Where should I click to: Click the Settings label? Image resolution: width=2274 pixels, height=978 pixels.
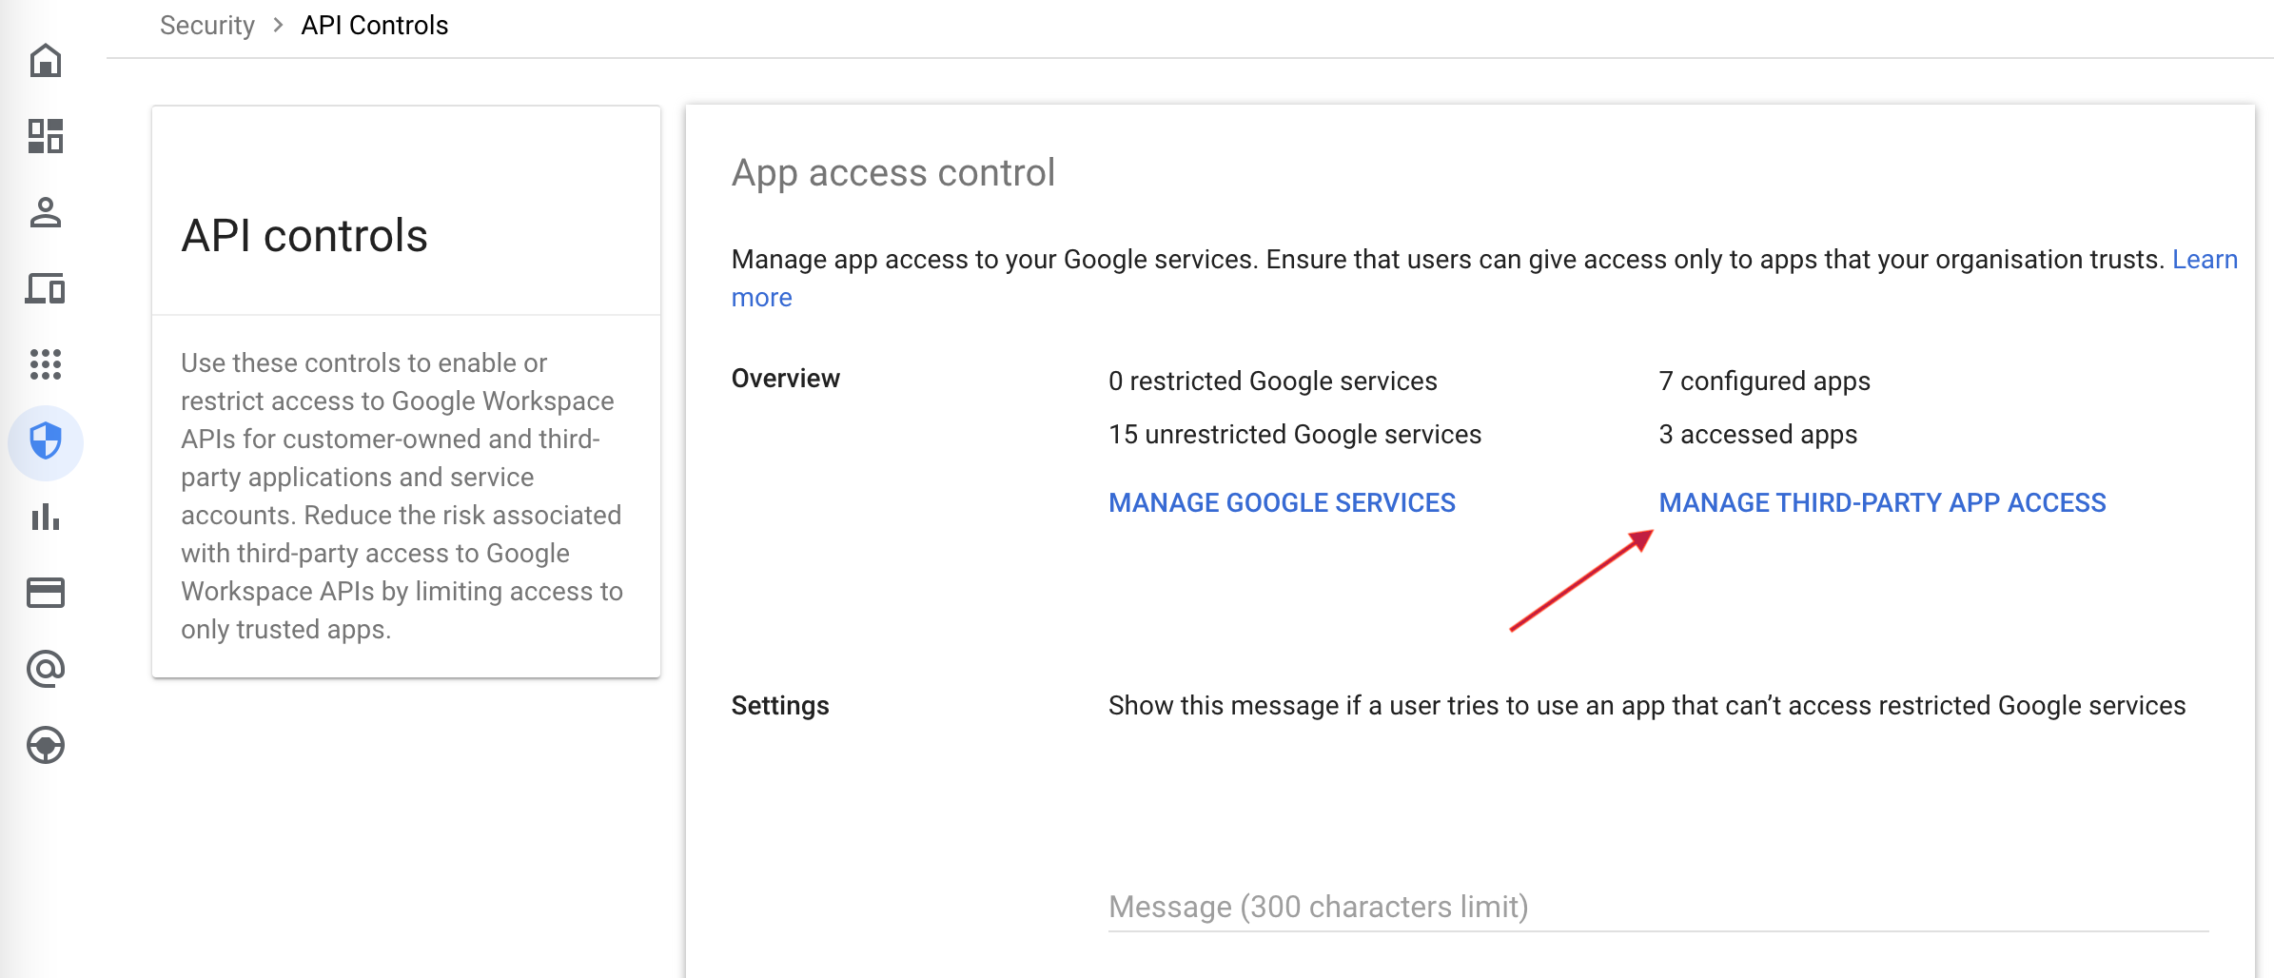(779, 706)
